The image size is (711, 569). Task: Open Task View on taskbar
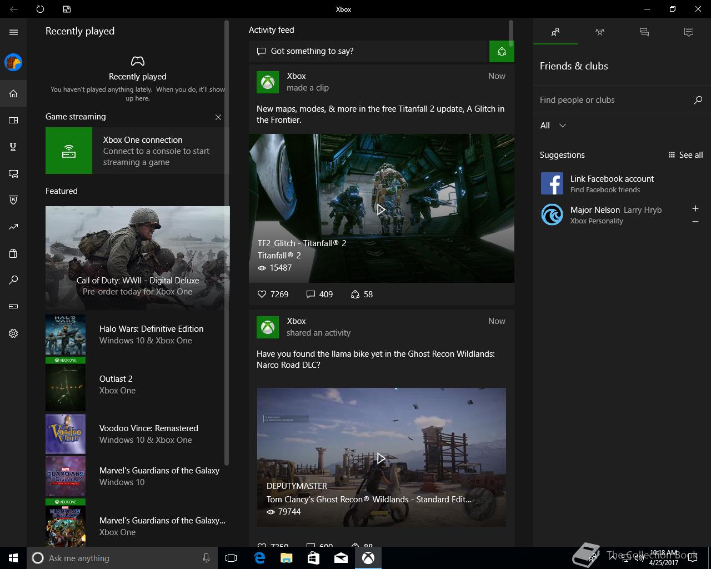pos(231,558)
